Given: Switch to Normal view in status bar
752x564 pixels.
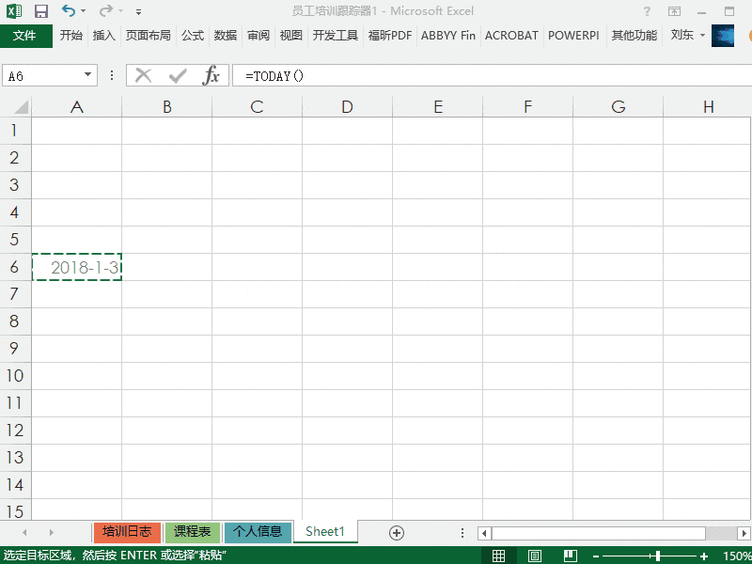Looking at the screenshot, I should [499, 555].
